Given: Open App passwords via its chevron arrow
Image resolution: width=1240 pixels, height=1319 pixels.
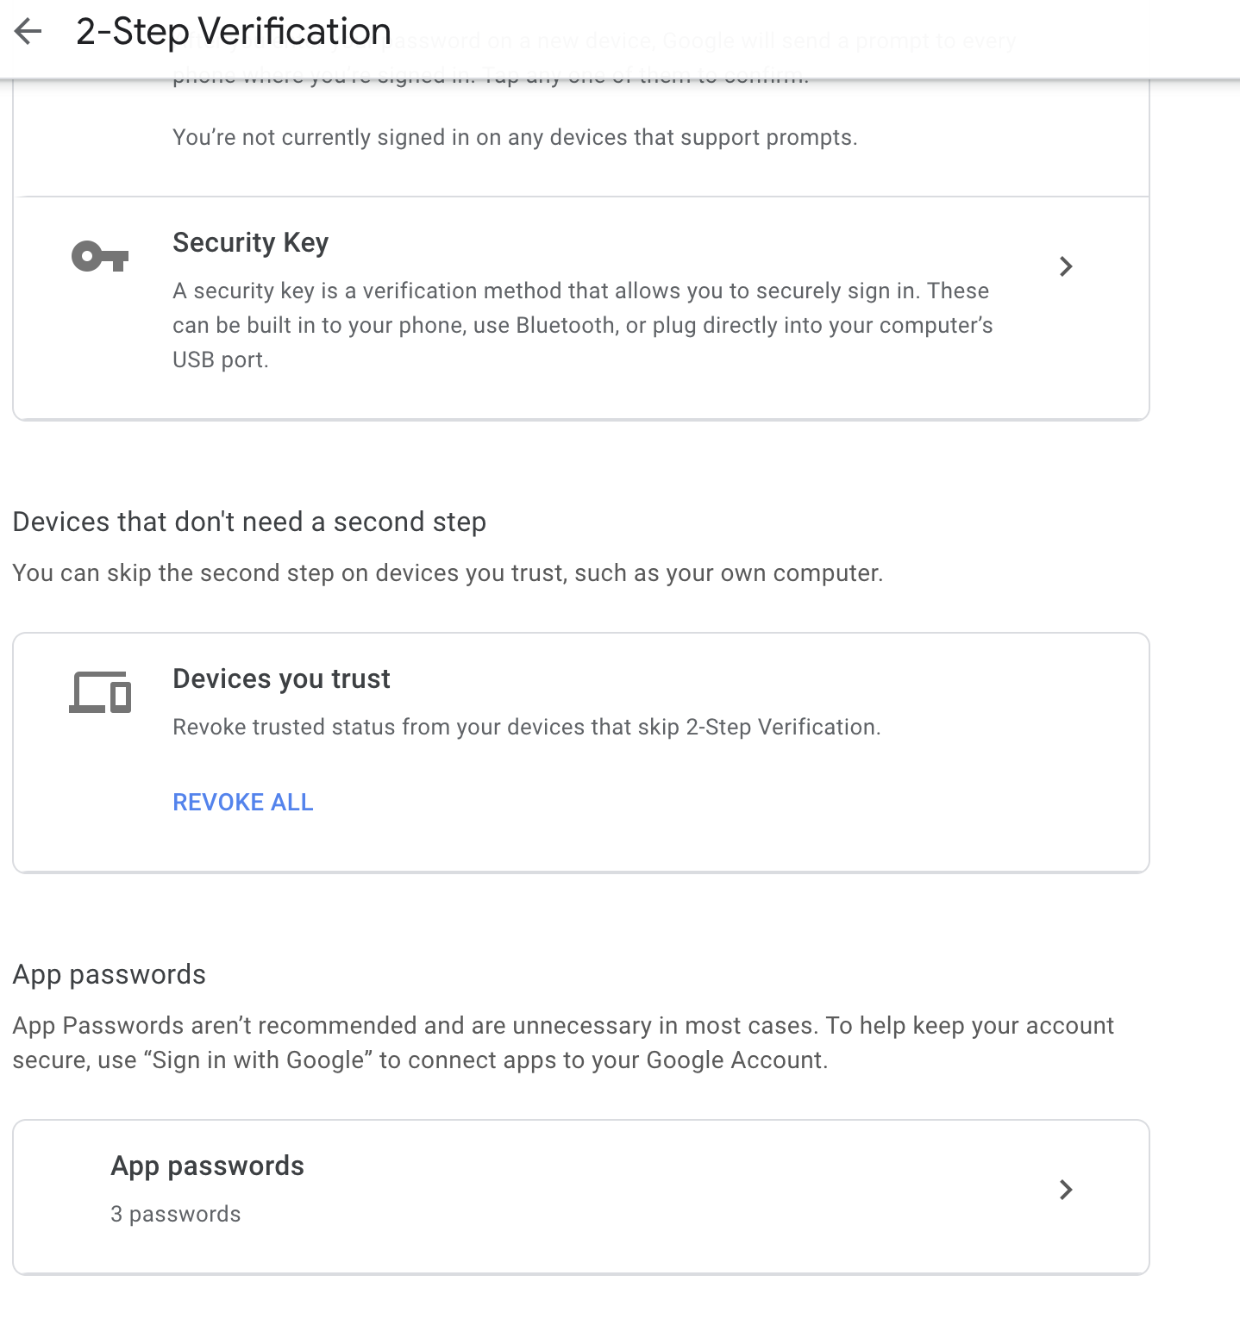Looking at the screenshot, I should [1066, 1190].
